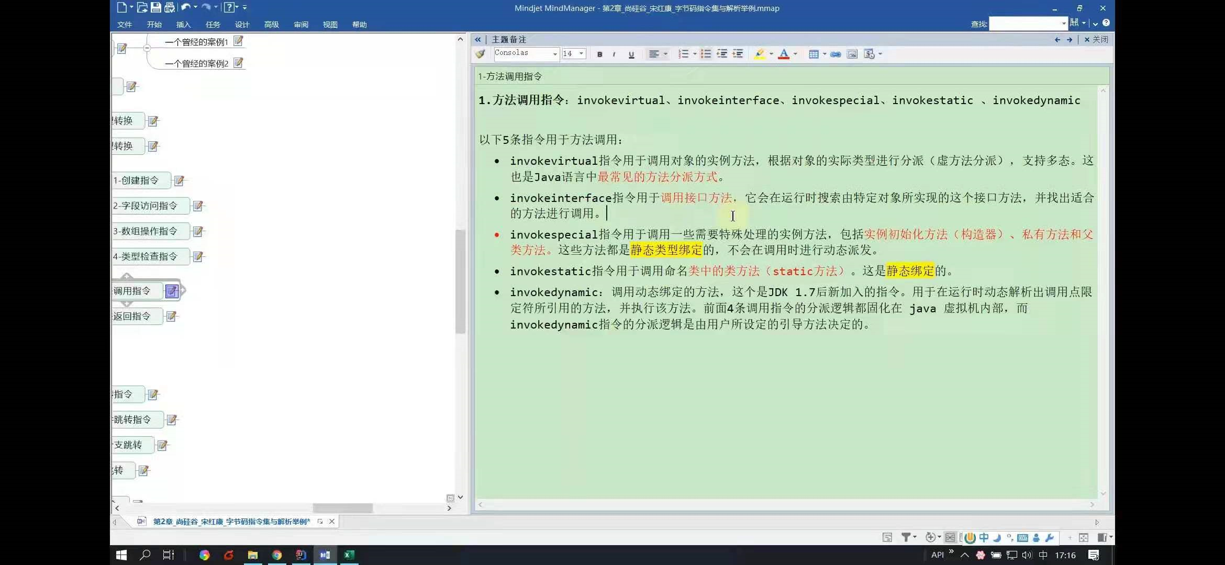Open the 视图 ribbon tab

(330, 25)
